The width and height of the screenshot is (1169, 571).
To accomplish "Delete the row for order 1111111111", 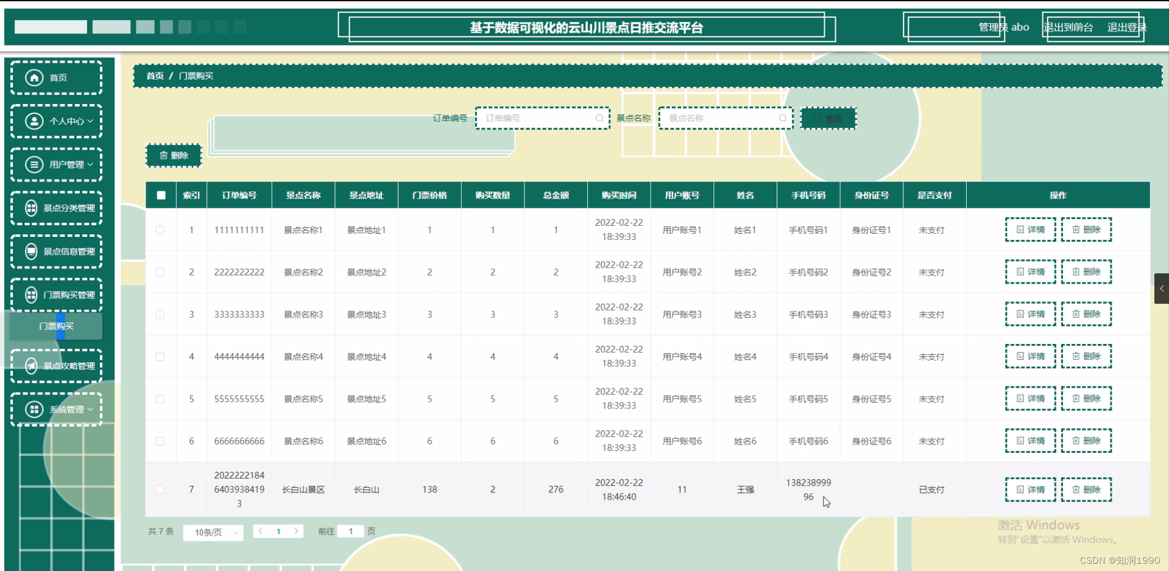I will coord(1086,230).
